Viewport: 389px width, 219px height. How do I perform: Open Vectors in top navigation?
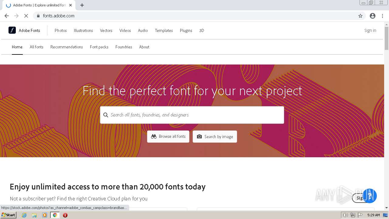106,30
